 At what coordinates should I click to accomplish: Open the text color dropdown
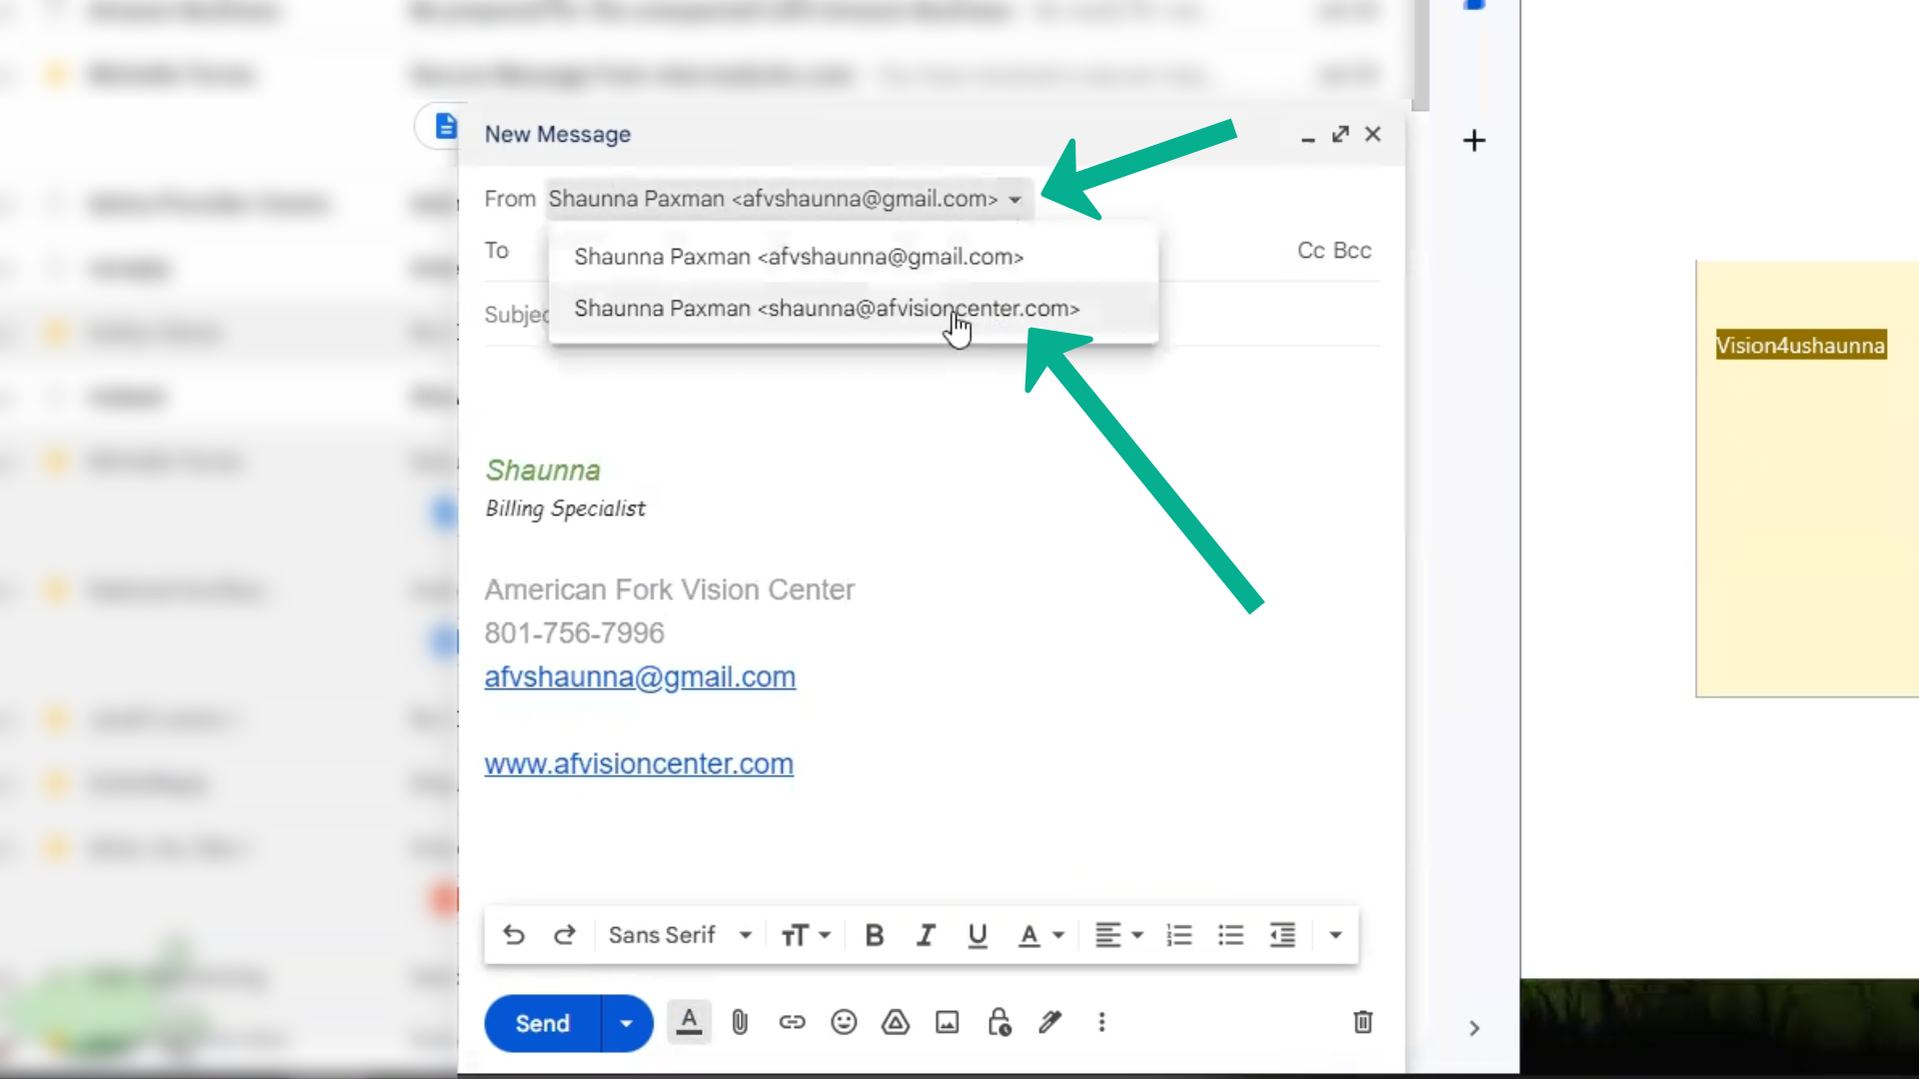(x=1040, y=935)
